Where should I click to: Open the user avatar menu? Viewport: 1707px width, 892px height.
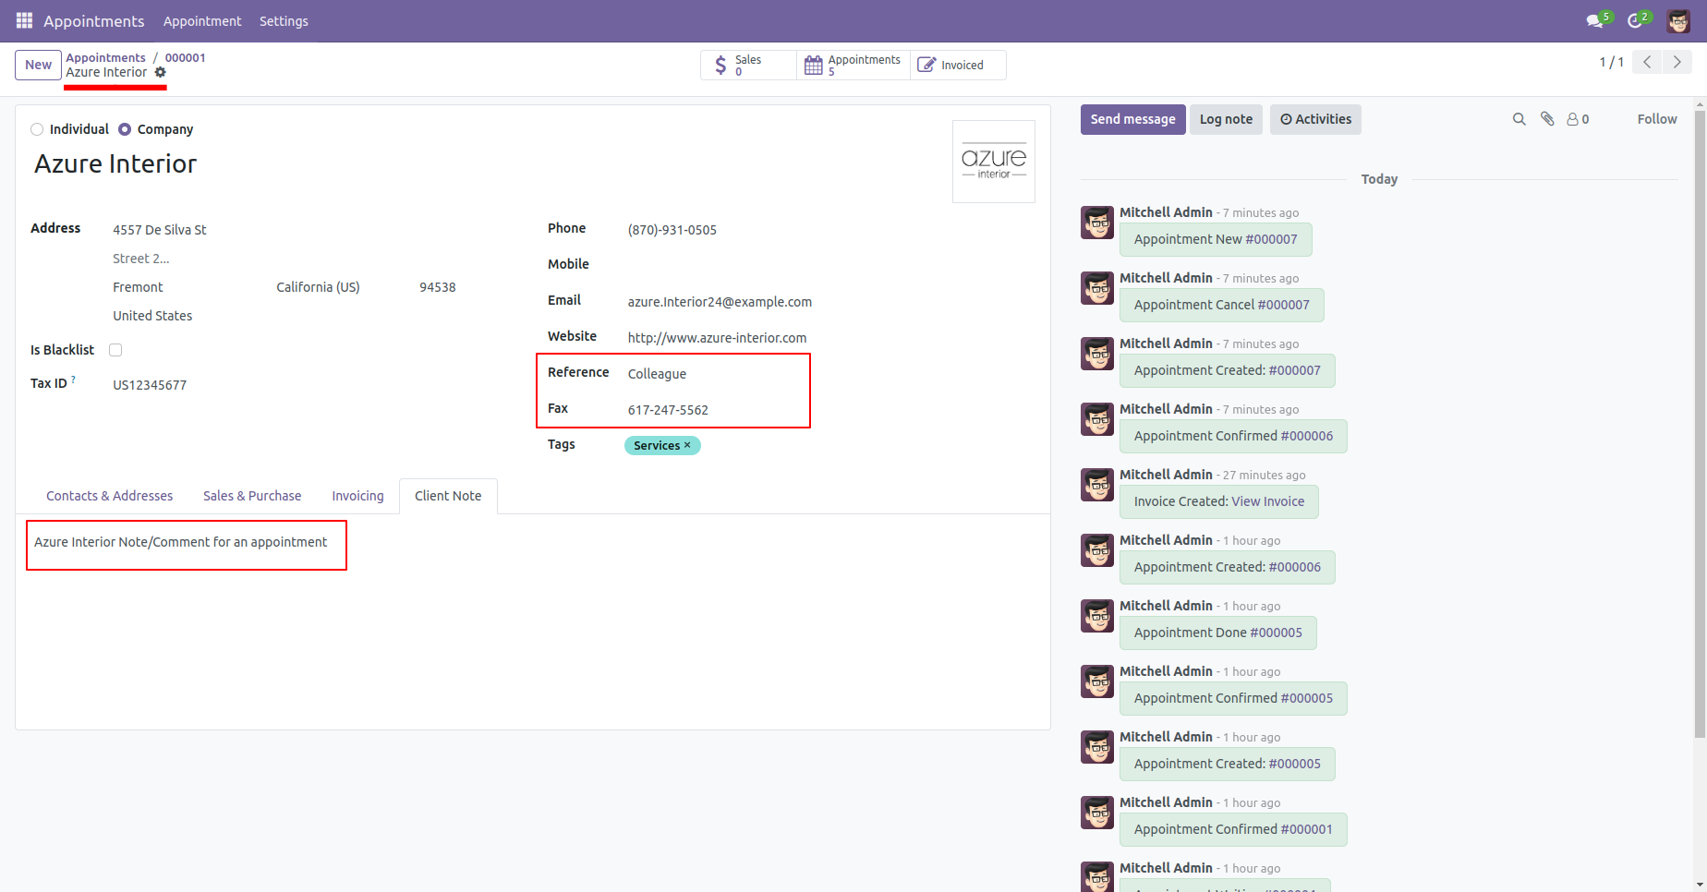coord(1678,20)
